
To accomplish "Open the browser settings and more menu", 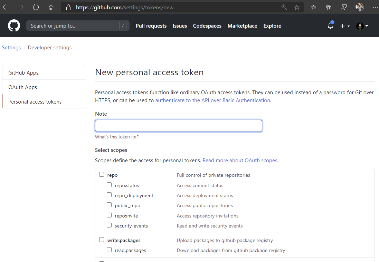I will (375, 7).
